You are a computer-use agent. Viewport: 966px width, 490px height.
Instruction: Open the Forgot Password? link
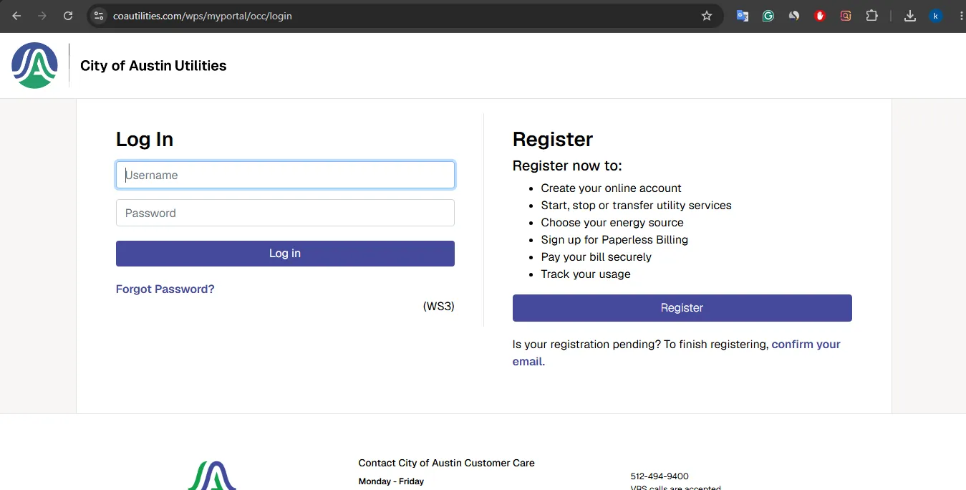[x=165, y=289]
